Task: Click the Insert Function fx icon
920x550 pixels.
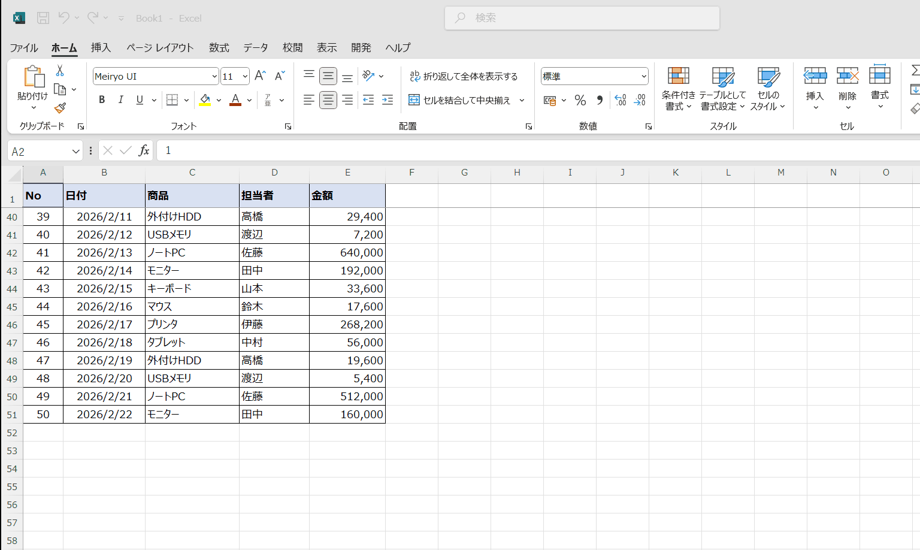Action: (144, 150)
